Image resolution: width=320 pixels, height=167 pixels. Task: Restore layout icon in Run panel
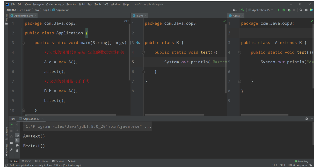pos(11,143)
